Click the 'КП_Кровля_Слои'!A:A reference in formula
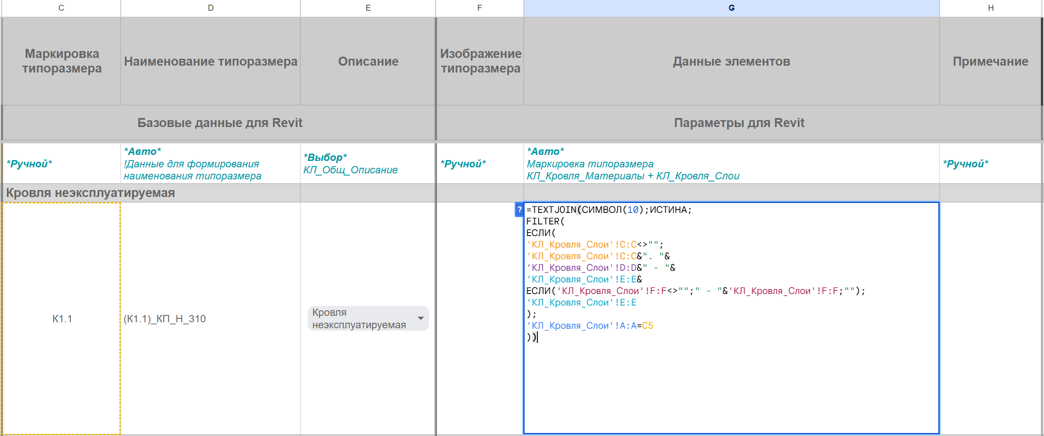The image size is (1044, 436). click(x=581, y=326)
